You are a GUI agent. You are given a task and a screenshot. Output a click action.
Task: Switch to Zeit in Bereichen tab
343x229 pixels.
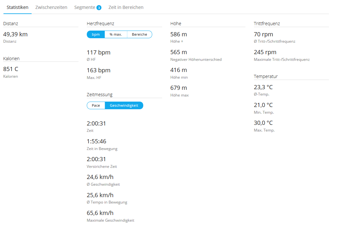pyautogui.click(x=126, y=7)
